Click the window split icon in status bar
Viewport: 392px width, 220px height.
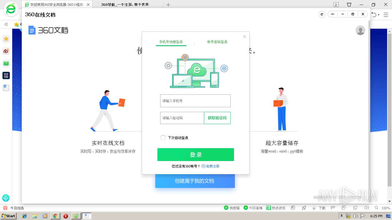pyautogui.click(x=355, y=208)
